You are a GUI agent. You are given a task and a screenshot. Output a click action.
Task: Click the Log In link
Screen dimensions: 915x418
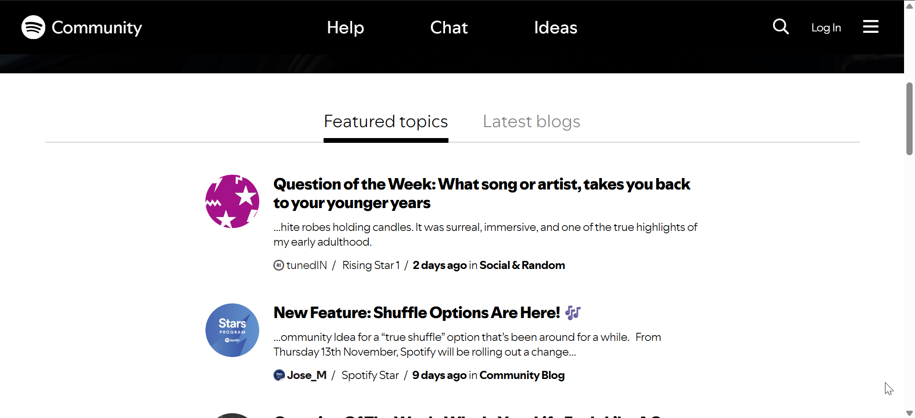[x=826, y=28]
